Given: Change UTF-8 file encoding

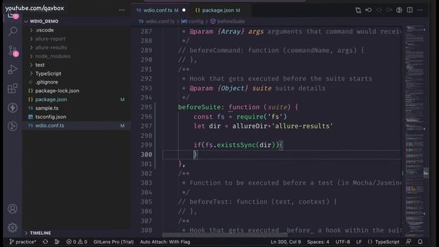Looking at the screenshot, I should click(x=343, y=242).
